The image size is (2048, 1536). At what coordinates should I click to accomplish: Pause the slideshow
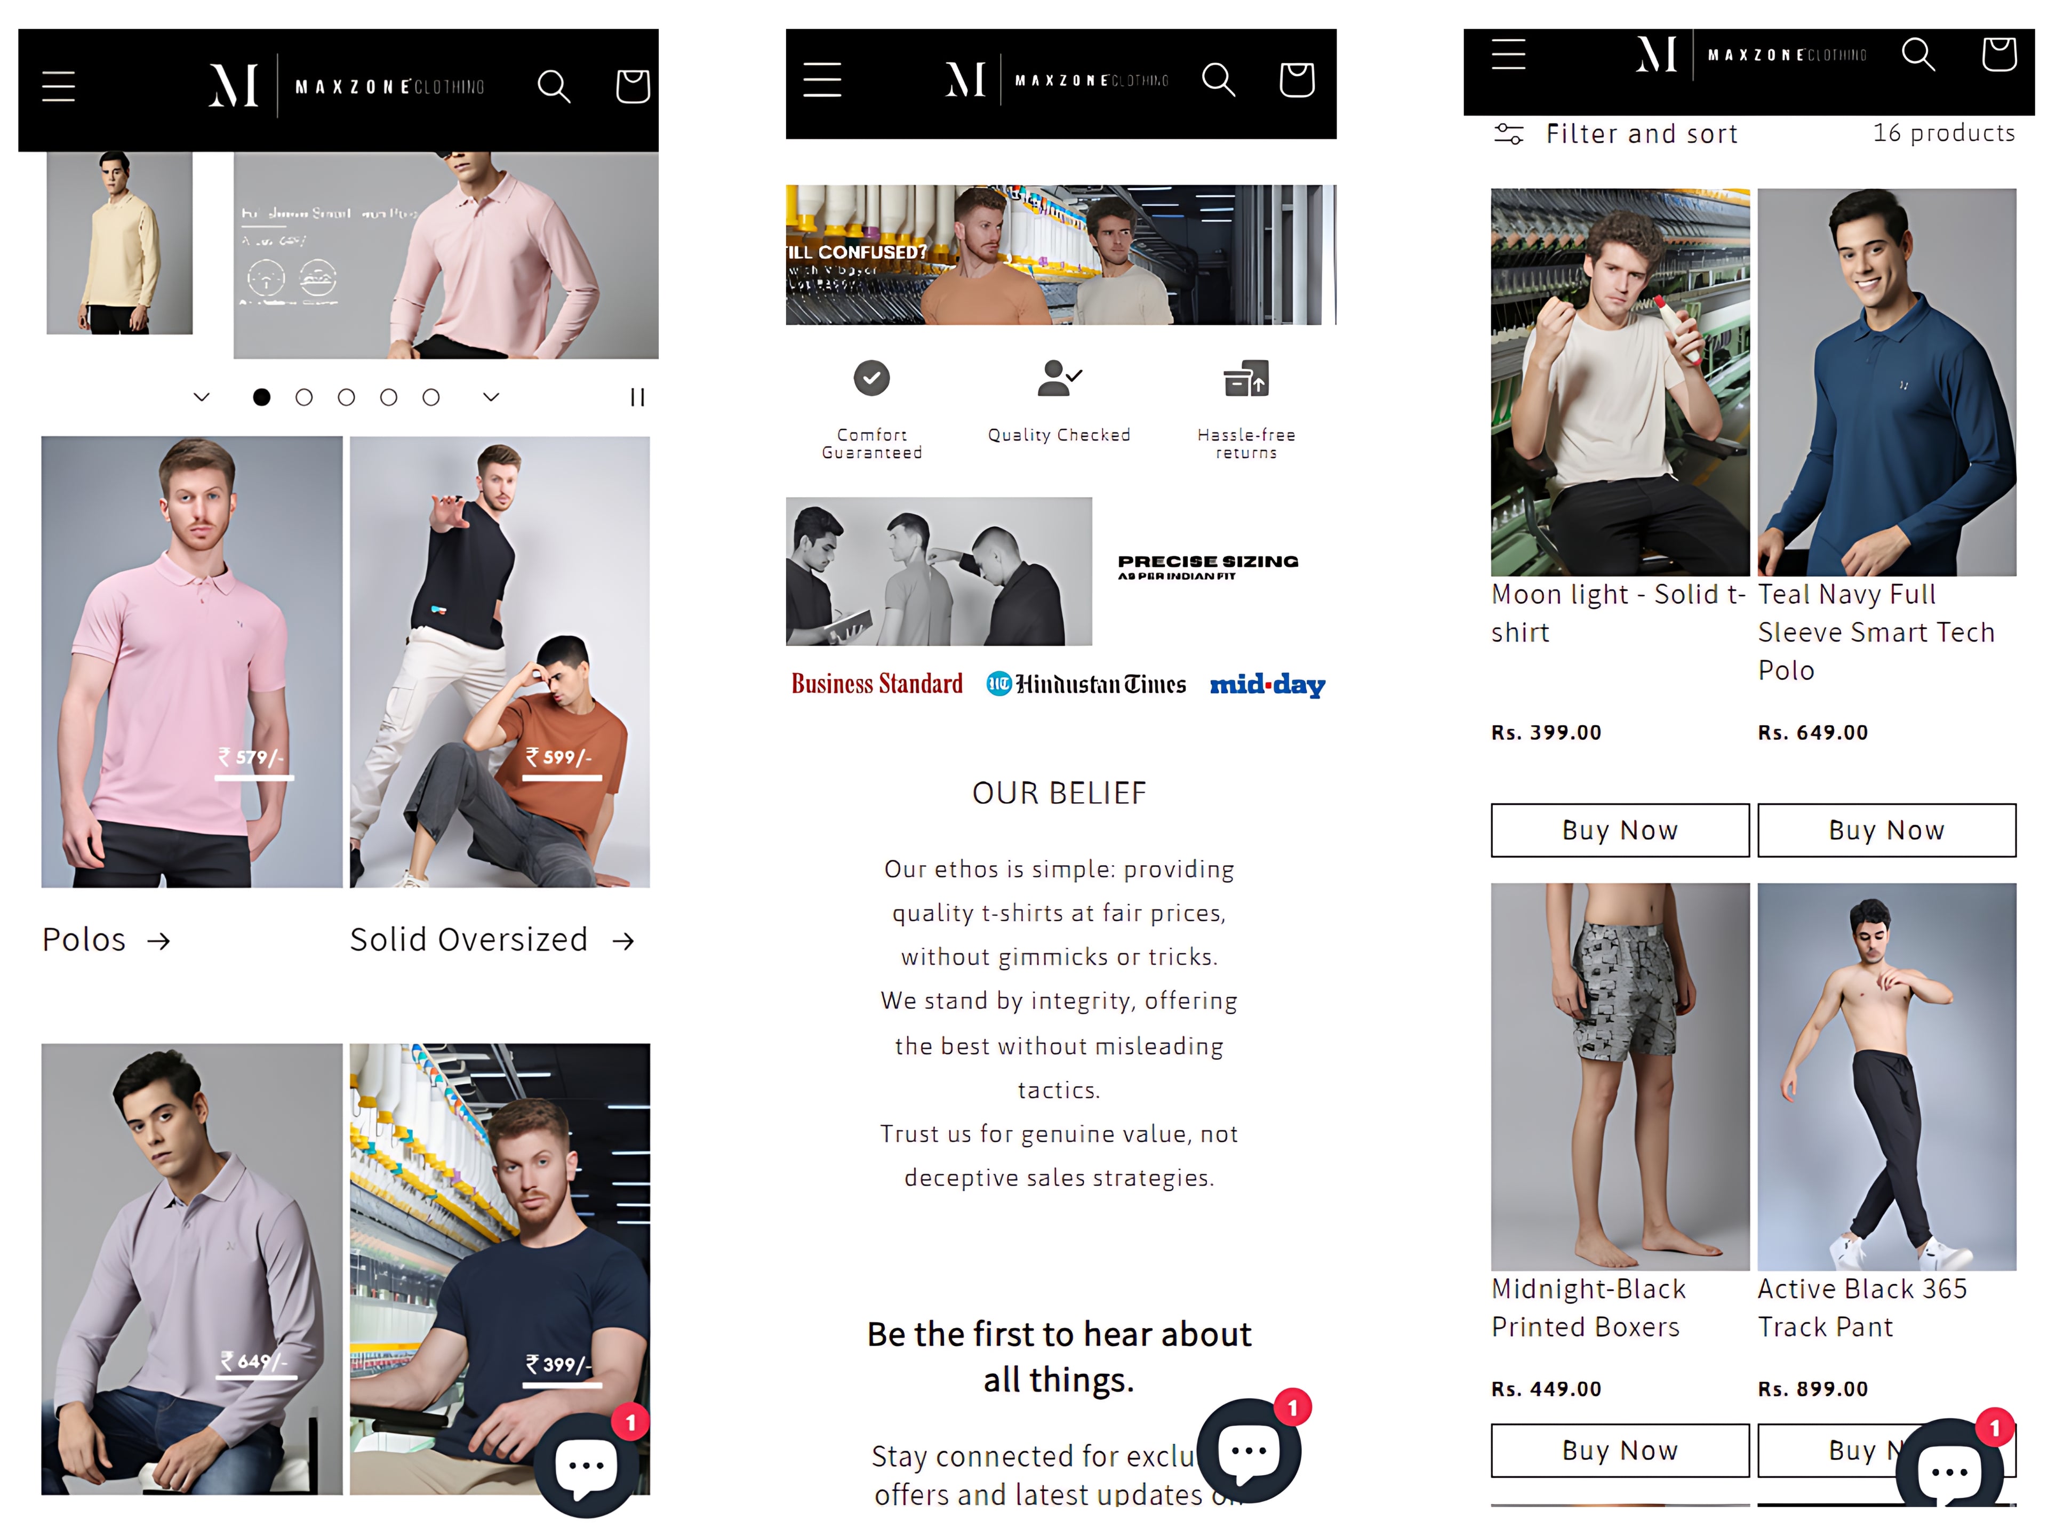[637, 397]
